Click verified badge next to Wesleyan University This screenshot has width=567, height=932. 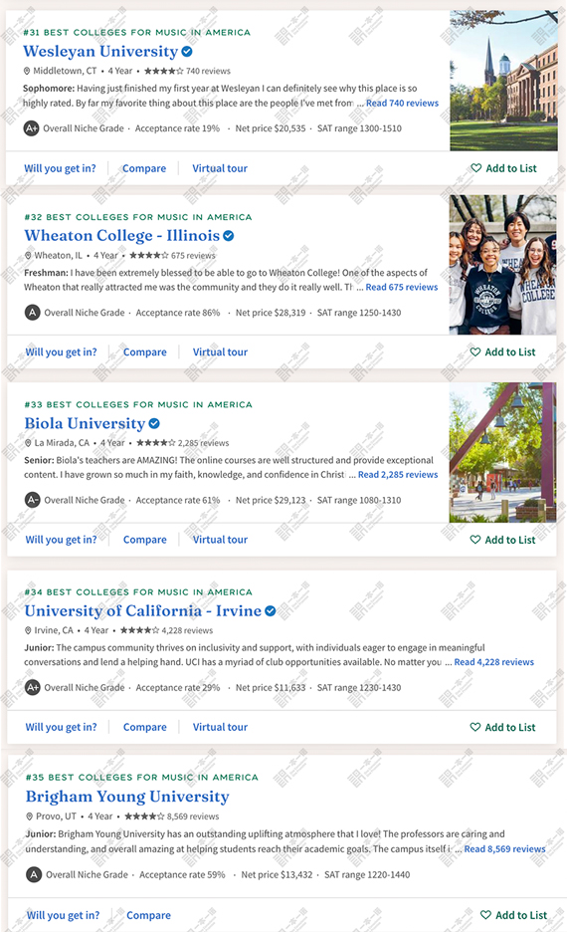pyautogui.click(x=186, y=52)
